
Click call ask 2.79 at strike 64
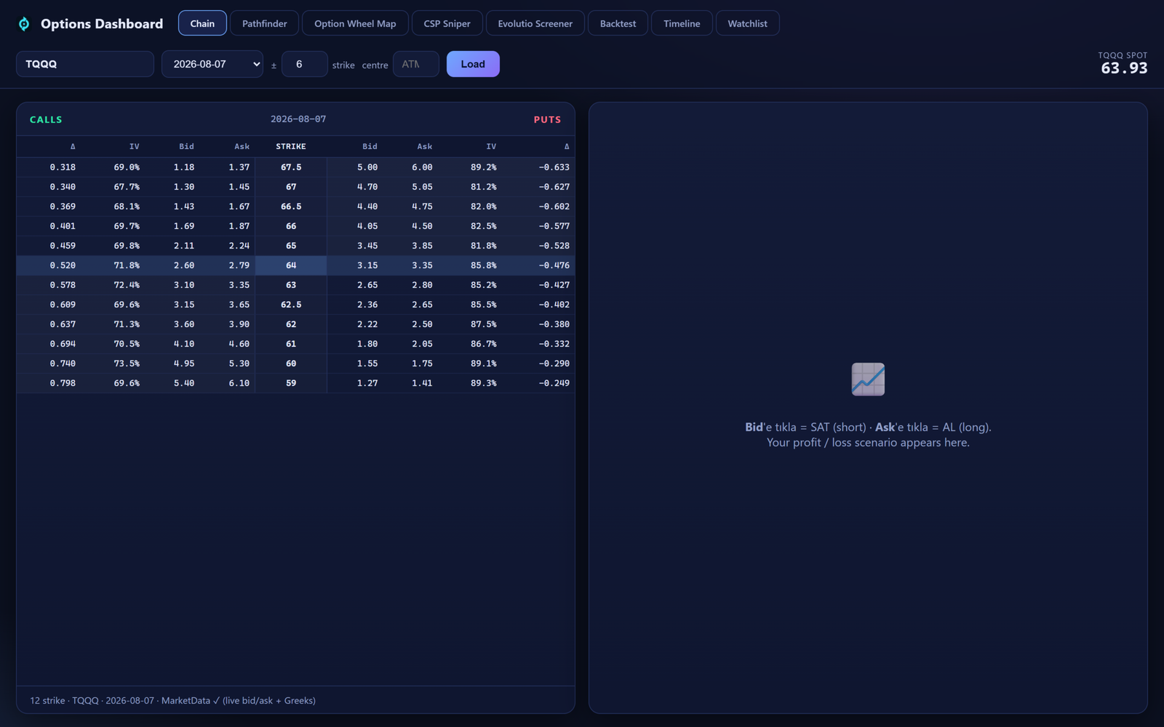(x=239, y=265)
